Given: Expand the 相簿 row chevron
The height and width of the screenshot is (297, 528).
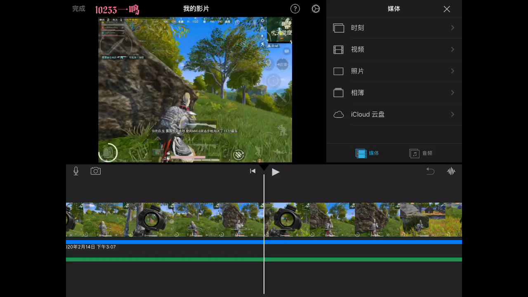Looking at the screenshot, I should pos(453,93).
